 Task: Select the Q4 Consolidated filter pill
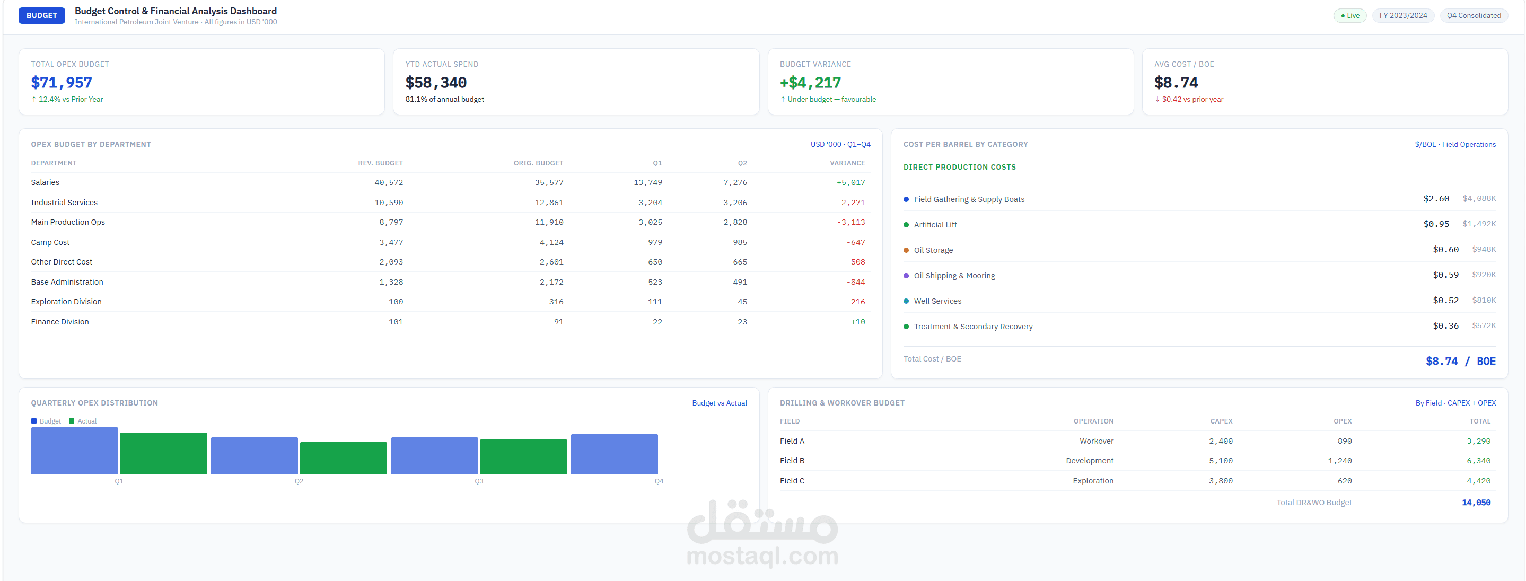coord(1474,15)
